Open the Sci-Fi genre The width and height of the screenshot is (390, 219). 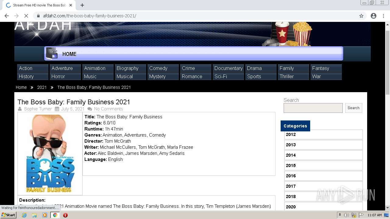click(x=228, y=76)
